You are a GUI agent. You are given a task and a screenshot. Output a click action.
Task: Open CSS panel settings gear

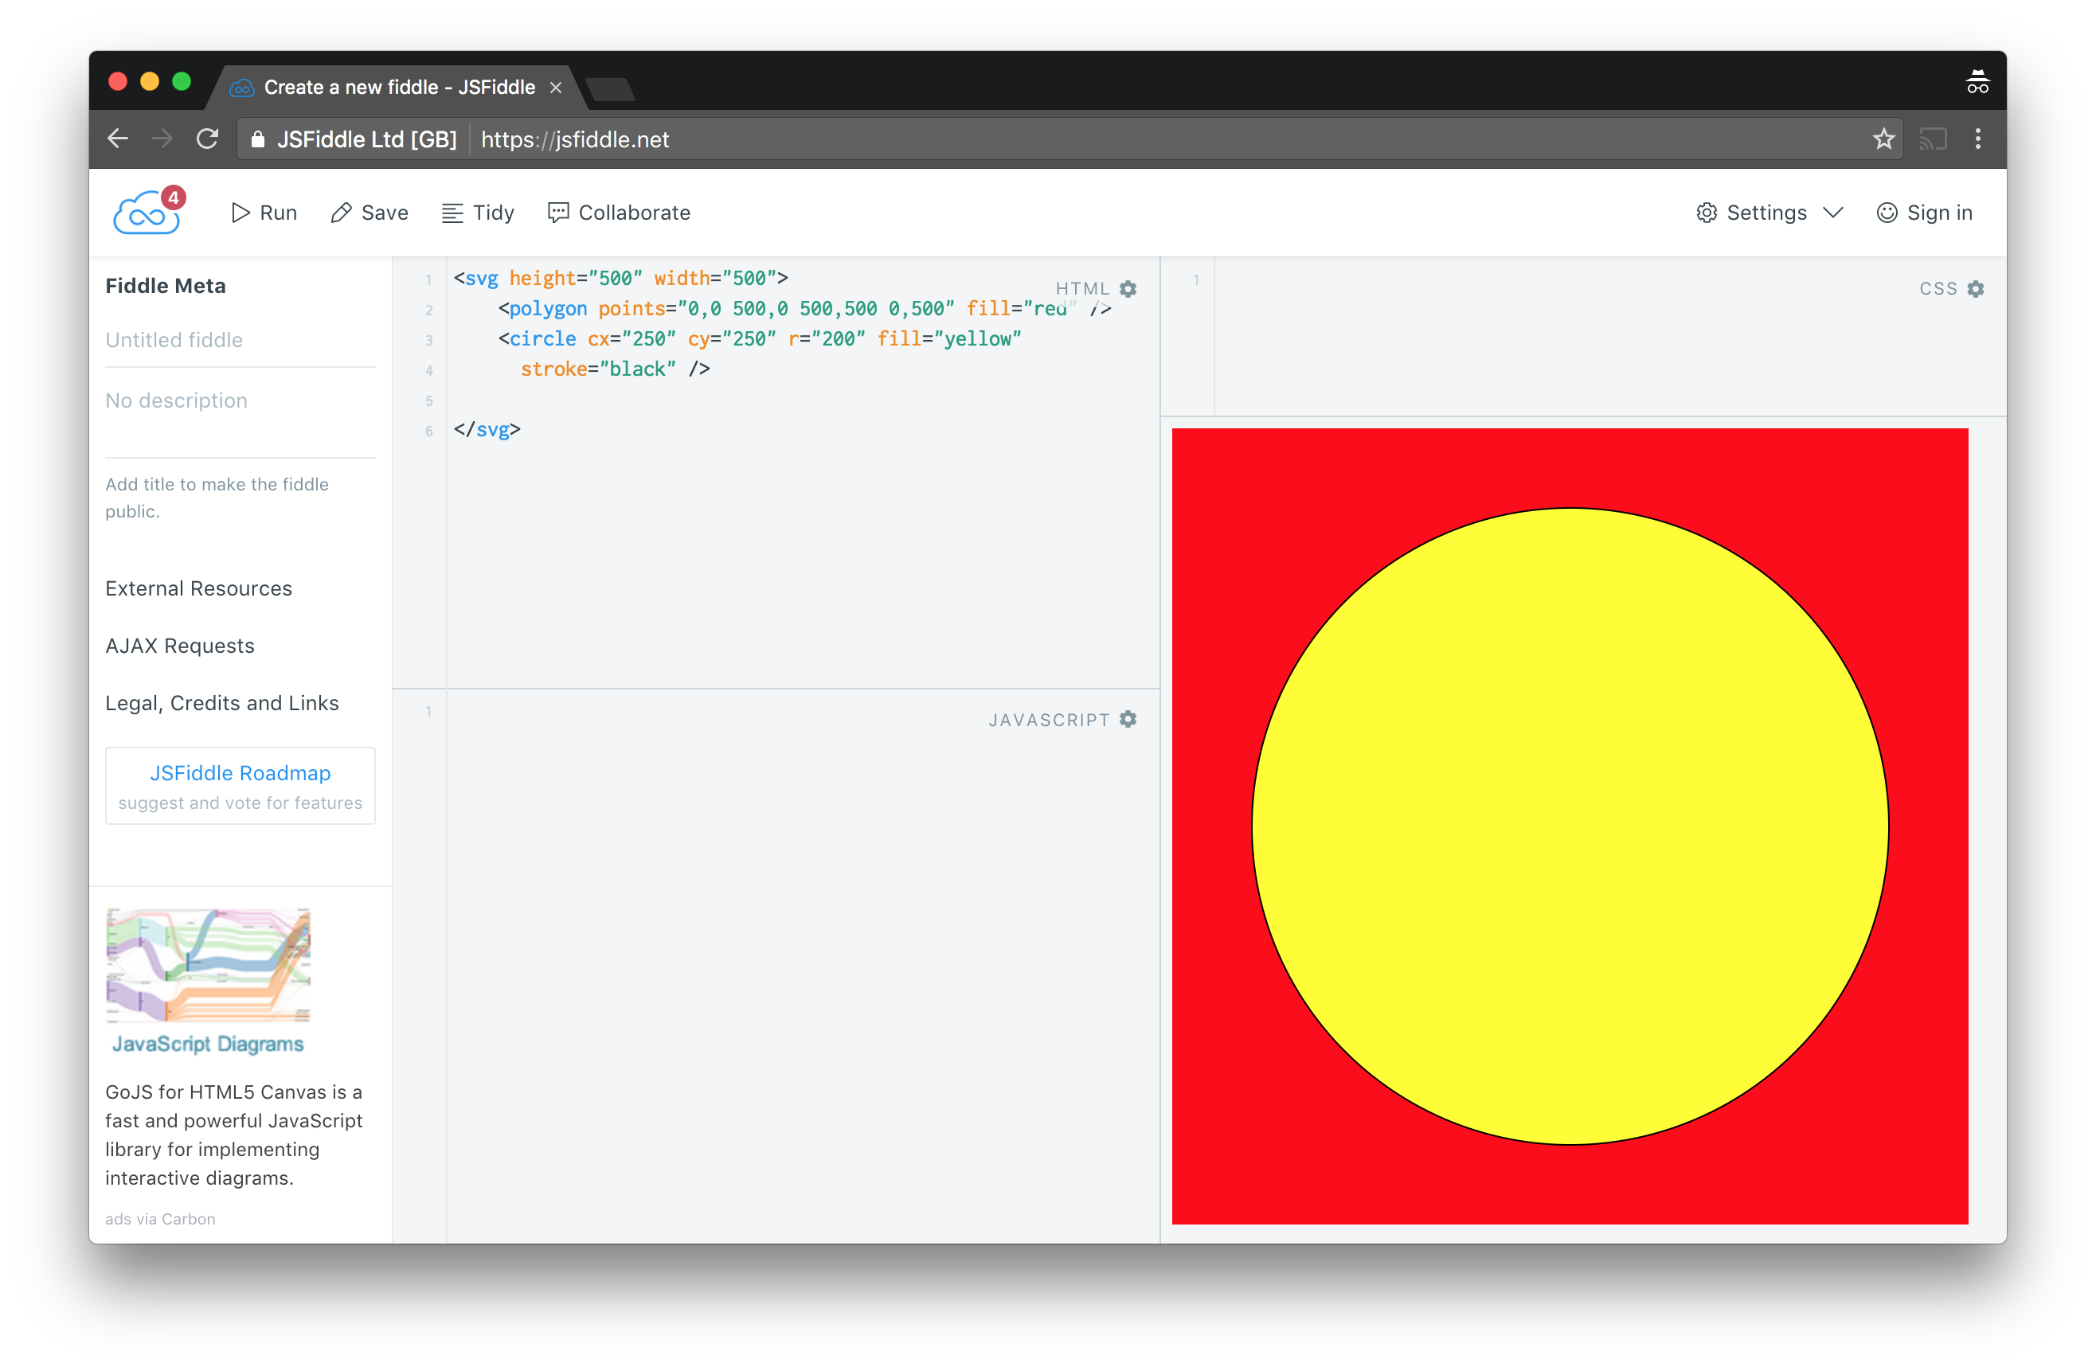(1975, 289)
